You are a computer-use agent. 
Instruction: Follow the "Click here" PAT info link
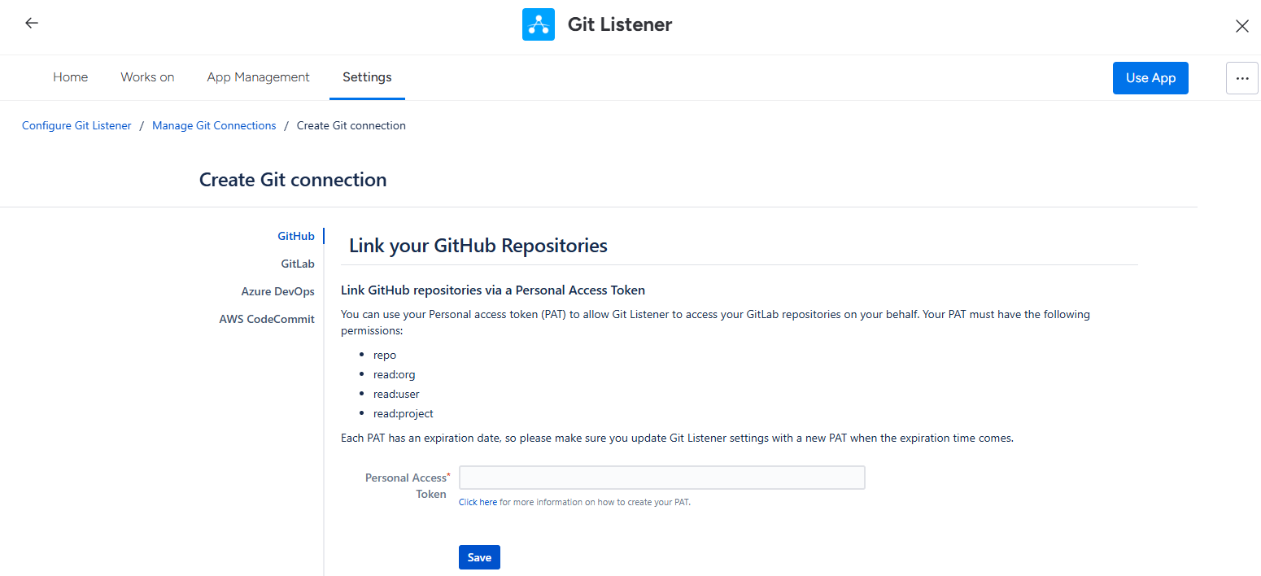coord(478,502)
